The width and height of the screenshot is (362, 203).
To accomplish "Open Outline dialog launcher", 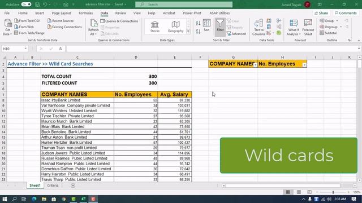I will 349,40.
